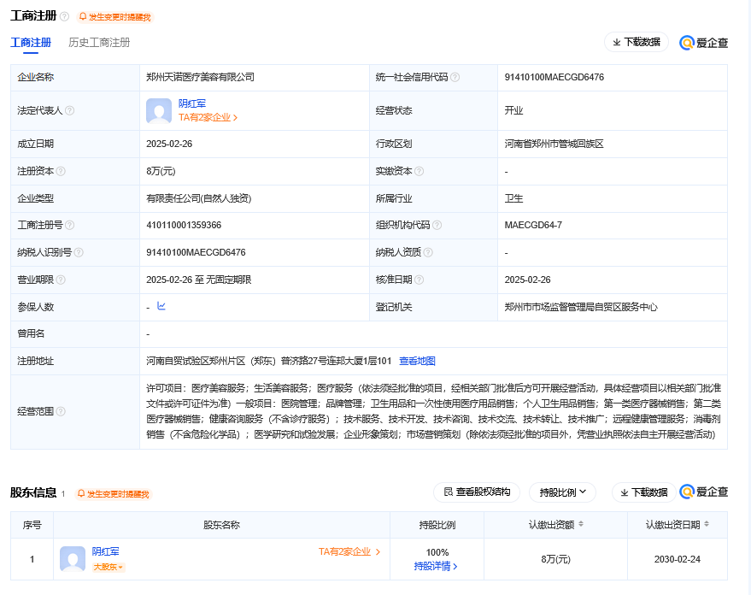This screenshot has height=595, width=751.
Task: Click the 爱企查 logo beside the 工商注册 download button
Action: 704,43
